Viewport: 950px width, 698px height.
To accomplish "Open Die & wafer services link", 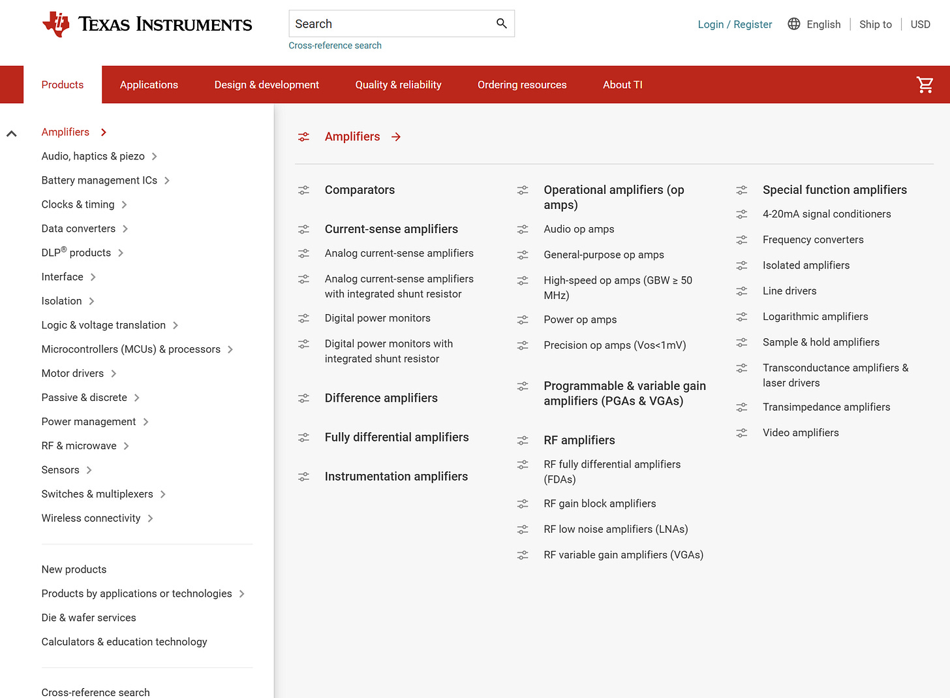I will coord(89,618).
